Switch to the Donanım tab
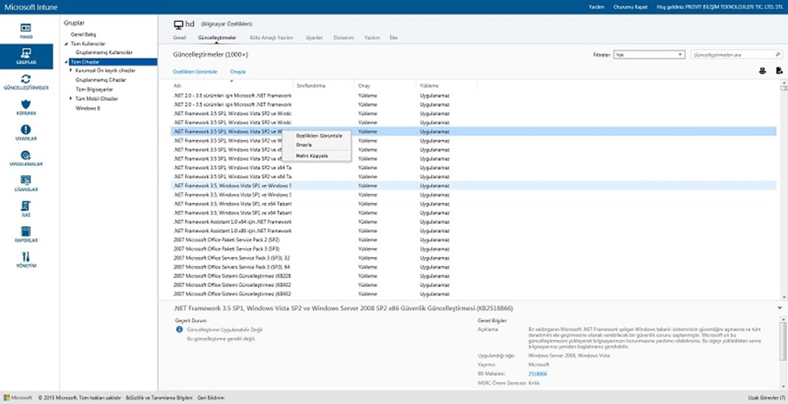 coord(343,38)
